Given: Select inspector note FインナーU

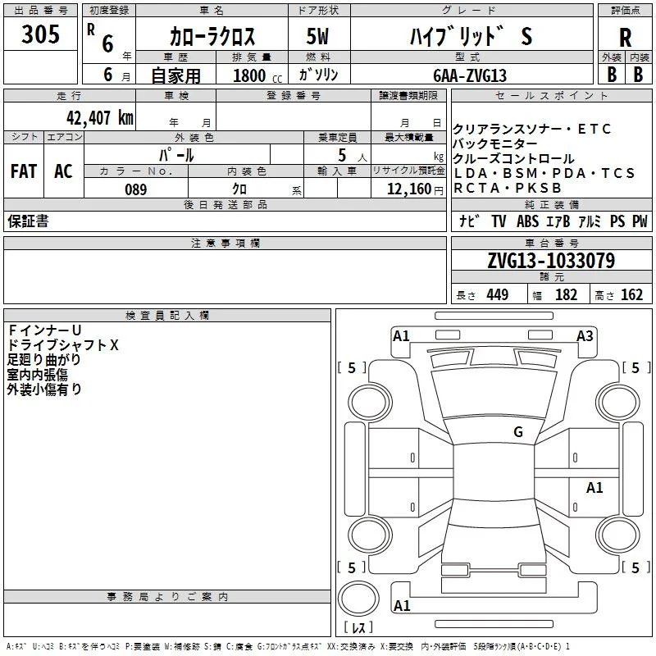Looking at the screenshot, I should [44, 330].
